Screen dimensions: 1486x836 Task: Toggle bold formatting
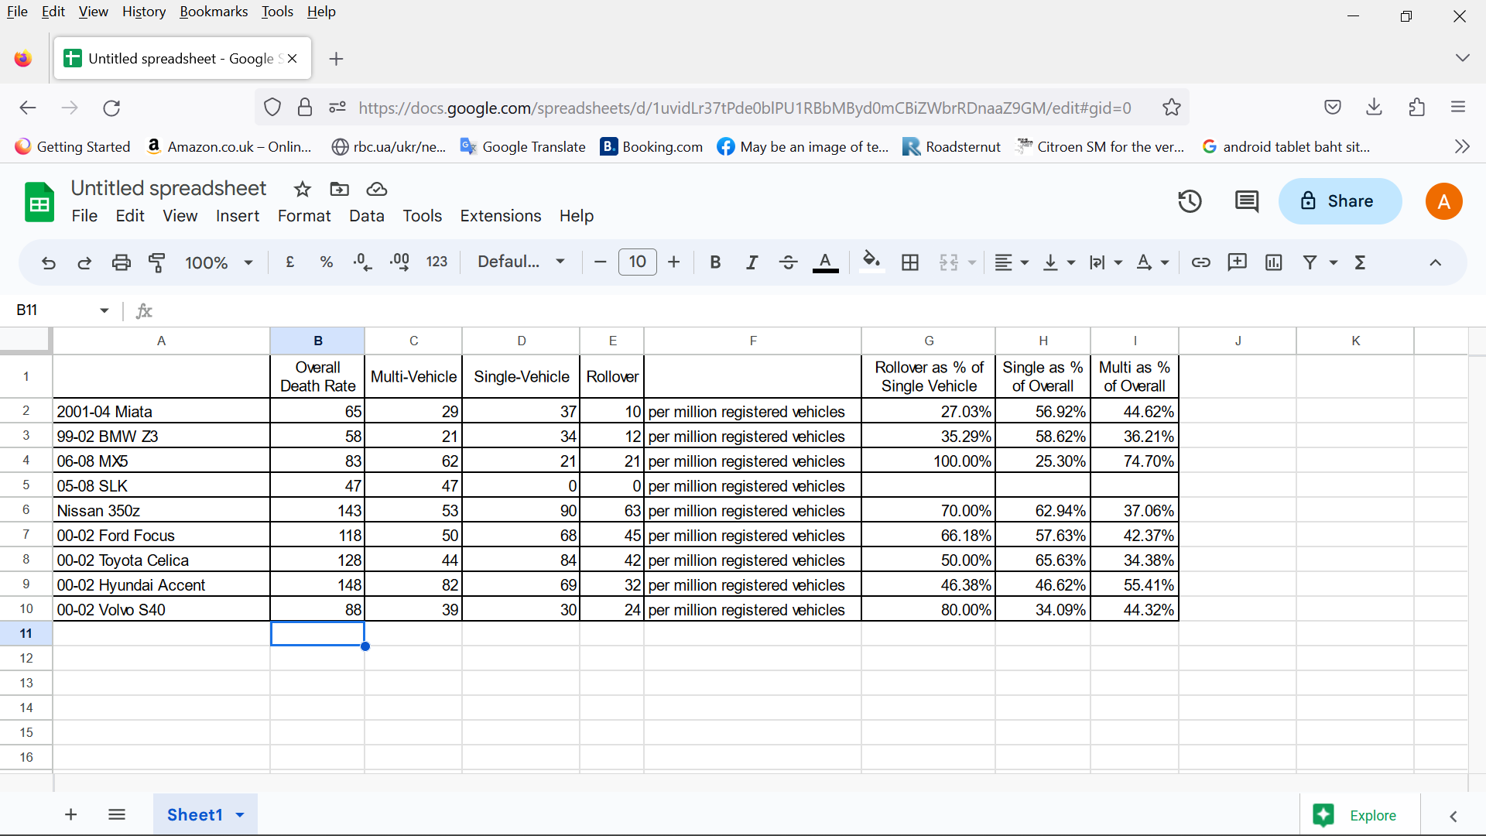tap(715, 262)
